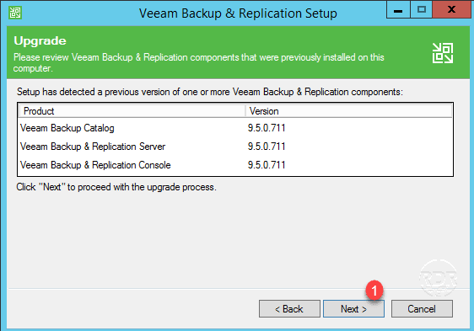Click the Next button to proceed
The width and height of the screenshot is (474, 331).
click(x=353, y=308)
